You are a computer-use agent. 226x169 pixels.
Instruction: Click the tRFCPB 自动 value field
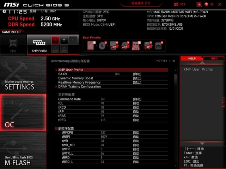coord(136,132)
